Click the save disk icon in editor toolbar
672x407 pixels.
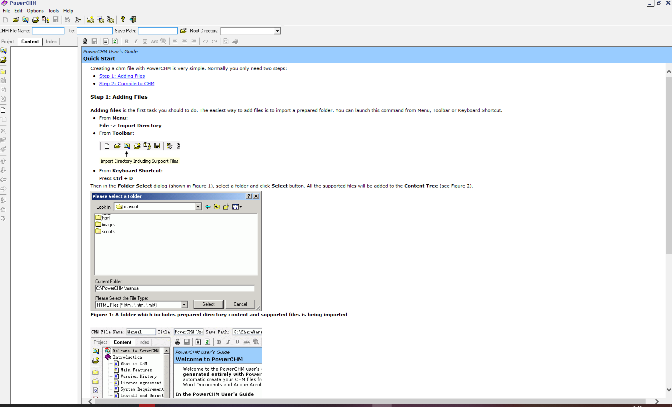(94, 41)
